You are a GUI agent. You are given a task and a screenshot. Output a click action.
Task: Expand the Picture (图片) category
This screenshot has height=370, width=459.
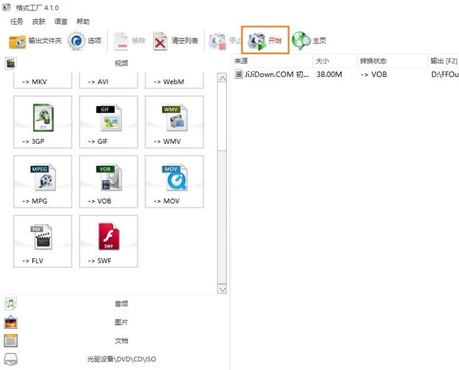[121, 322]
